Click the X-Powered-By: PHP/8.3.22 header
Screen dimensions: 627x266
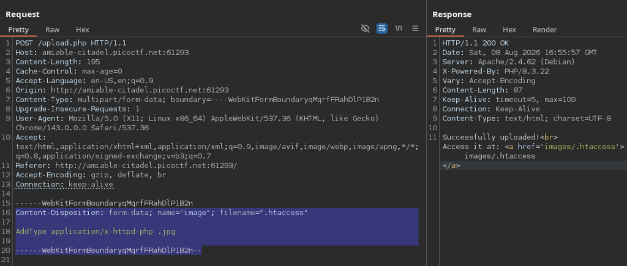pos(495,72)
